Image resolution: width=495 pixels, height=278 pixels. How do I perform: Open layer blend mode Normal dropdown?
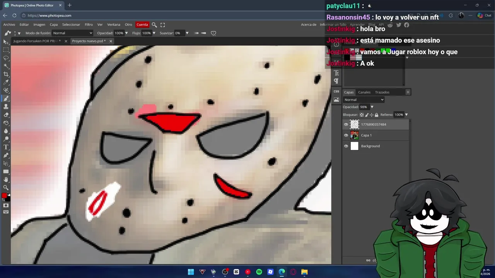(x=364, y=100)
